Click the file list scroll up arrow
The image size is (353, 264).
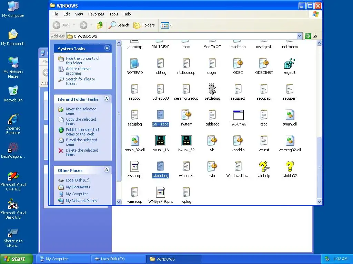(x=319, y=43)
